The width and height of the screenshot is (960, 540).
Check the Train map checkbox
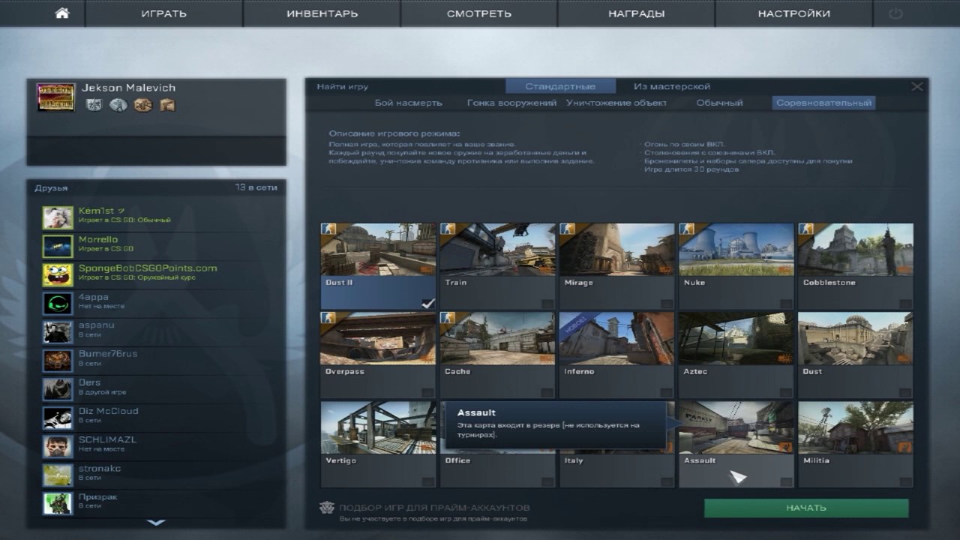tap(547, 304)
